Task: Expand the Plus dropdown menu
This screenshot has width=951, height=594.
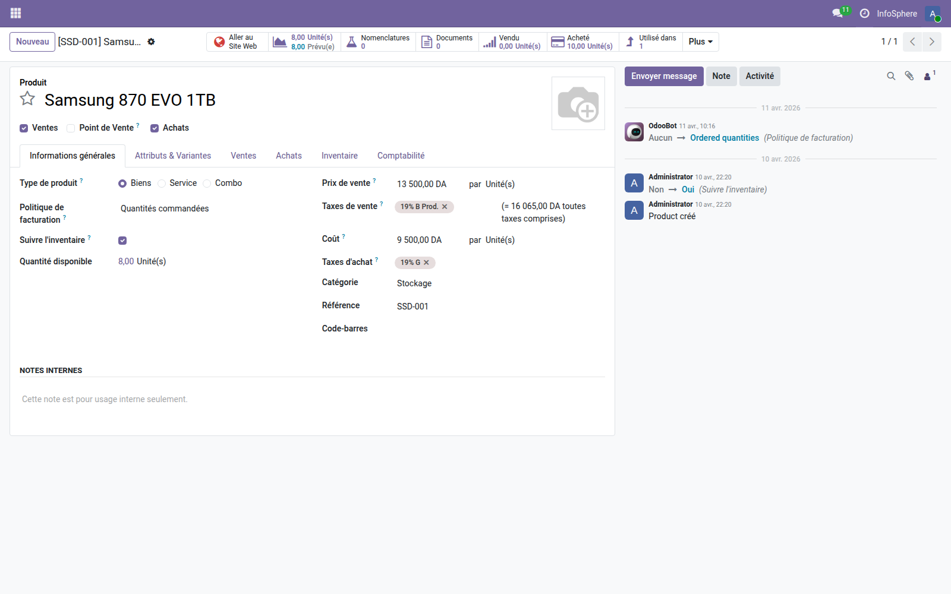Action: pos(700,42)
